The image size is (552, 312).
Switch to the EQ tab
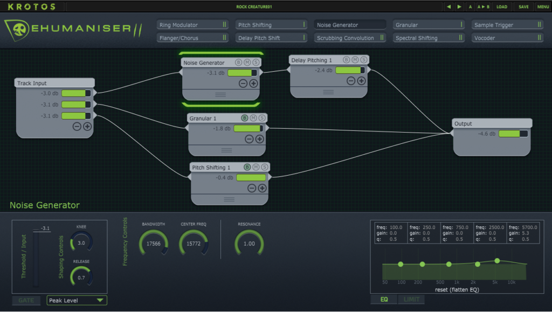click(384, 300)
